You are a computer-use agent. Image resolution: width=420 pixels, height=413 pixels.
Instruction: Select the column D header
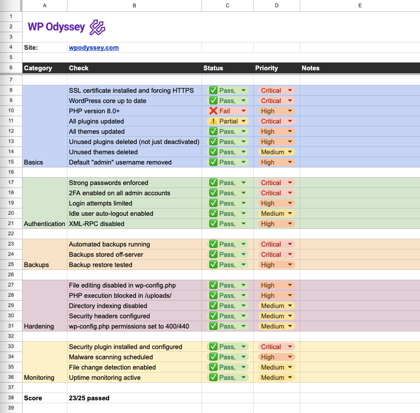click(276, 5)
